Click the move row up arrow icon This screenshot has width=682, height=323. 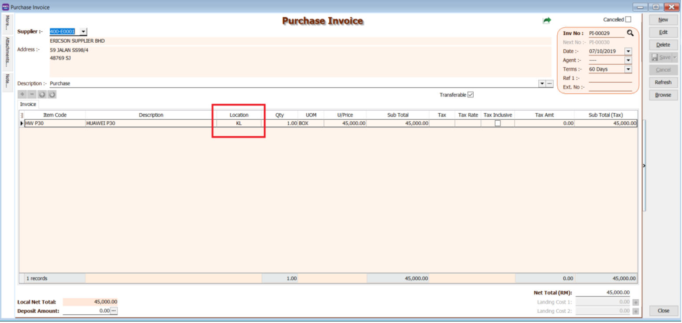[42, 95]
